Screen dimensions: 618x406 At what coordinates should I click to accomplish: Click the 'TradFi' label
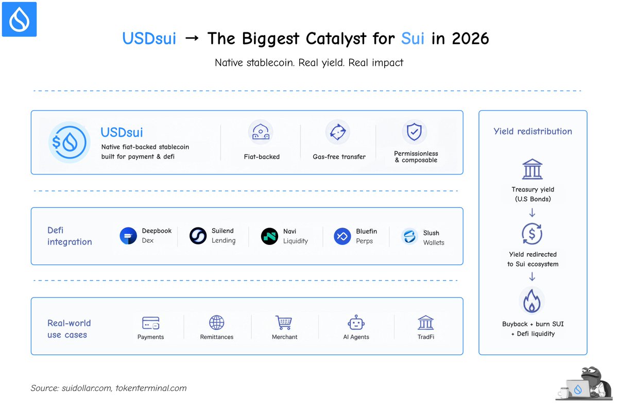coord(425,337)
